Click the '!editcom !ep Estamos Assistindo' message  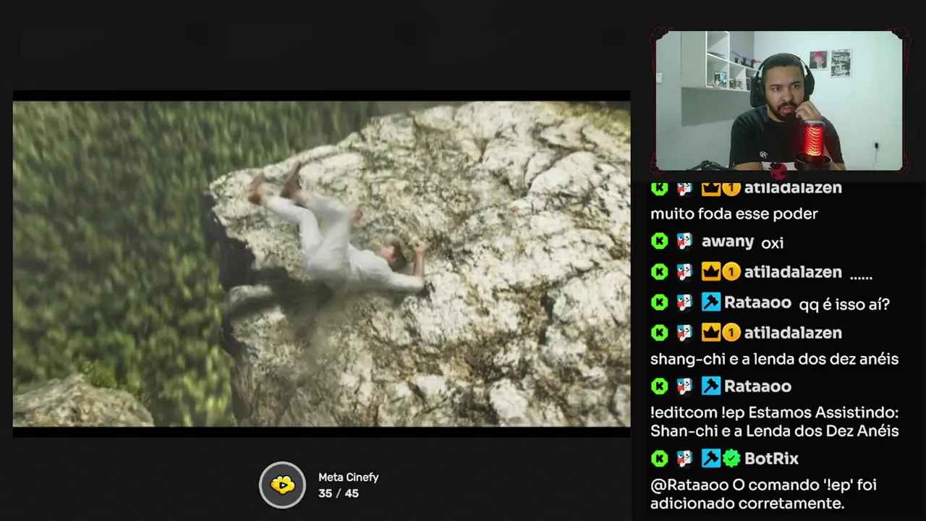click(x=774, y=422)
